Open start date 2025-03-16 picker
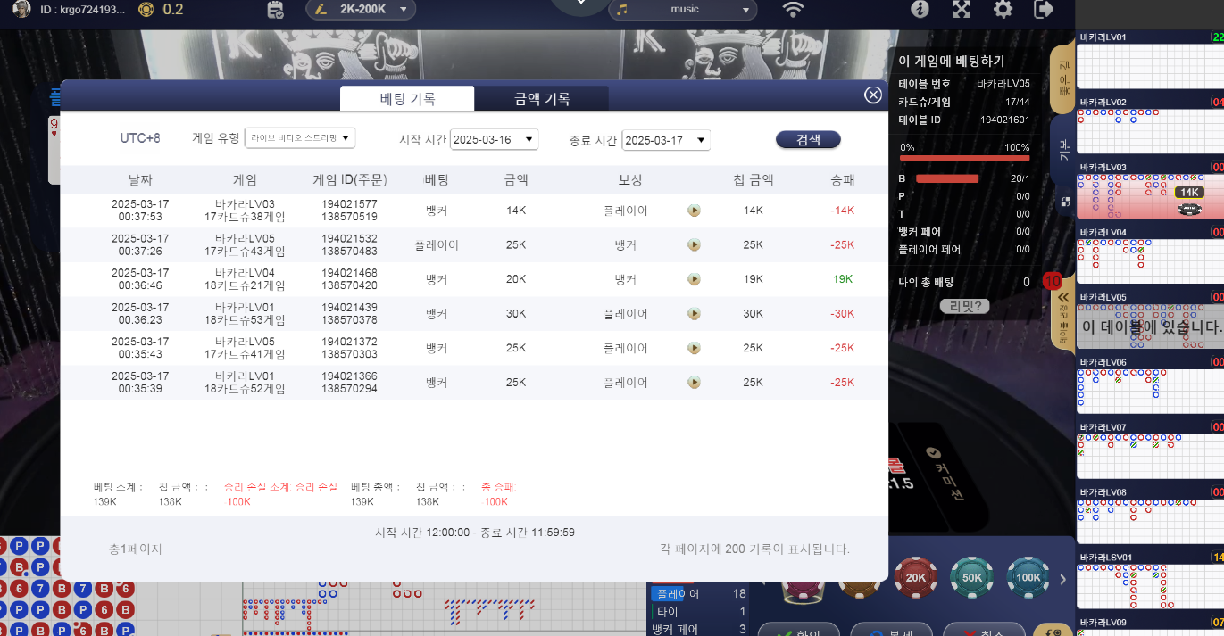This screenshot has height=636, width=1224. click(494, 140)
